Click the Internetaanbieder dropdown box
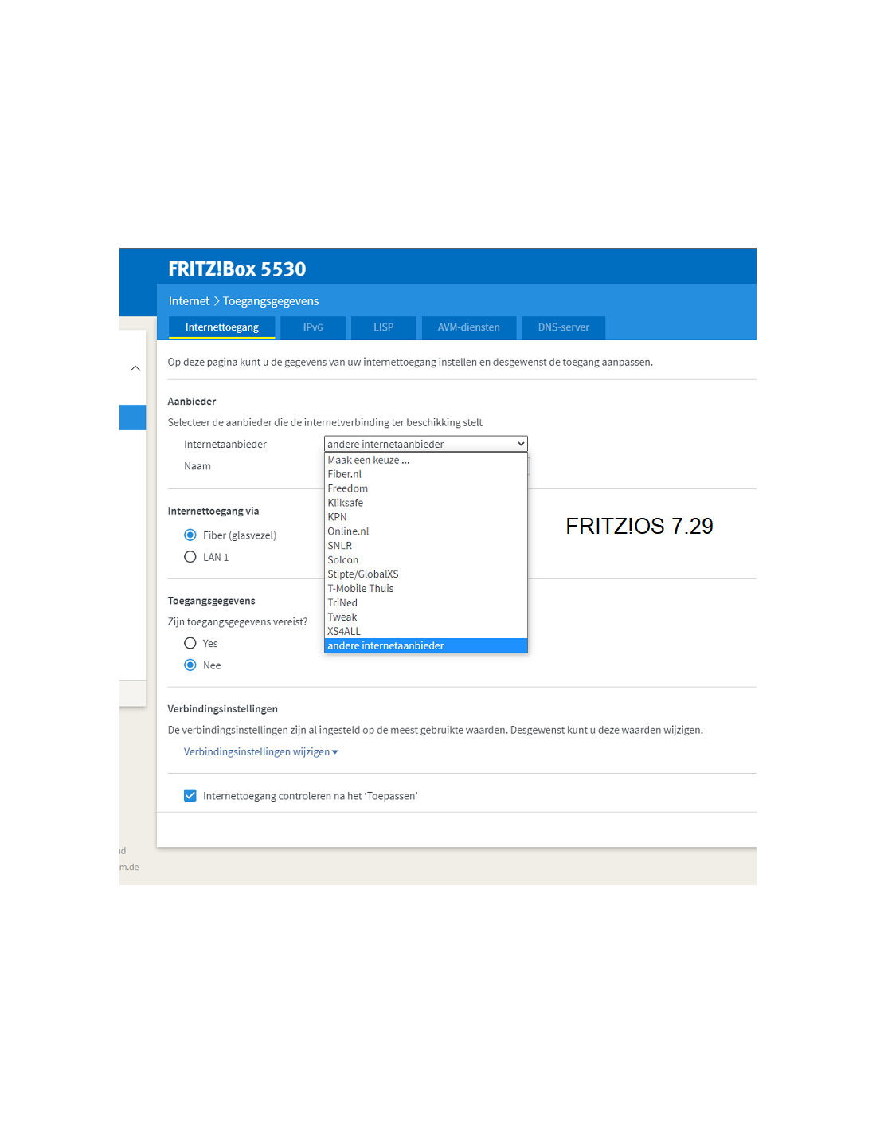The image size is (876, 1133). pyautogui.click(x=425, y=444)
